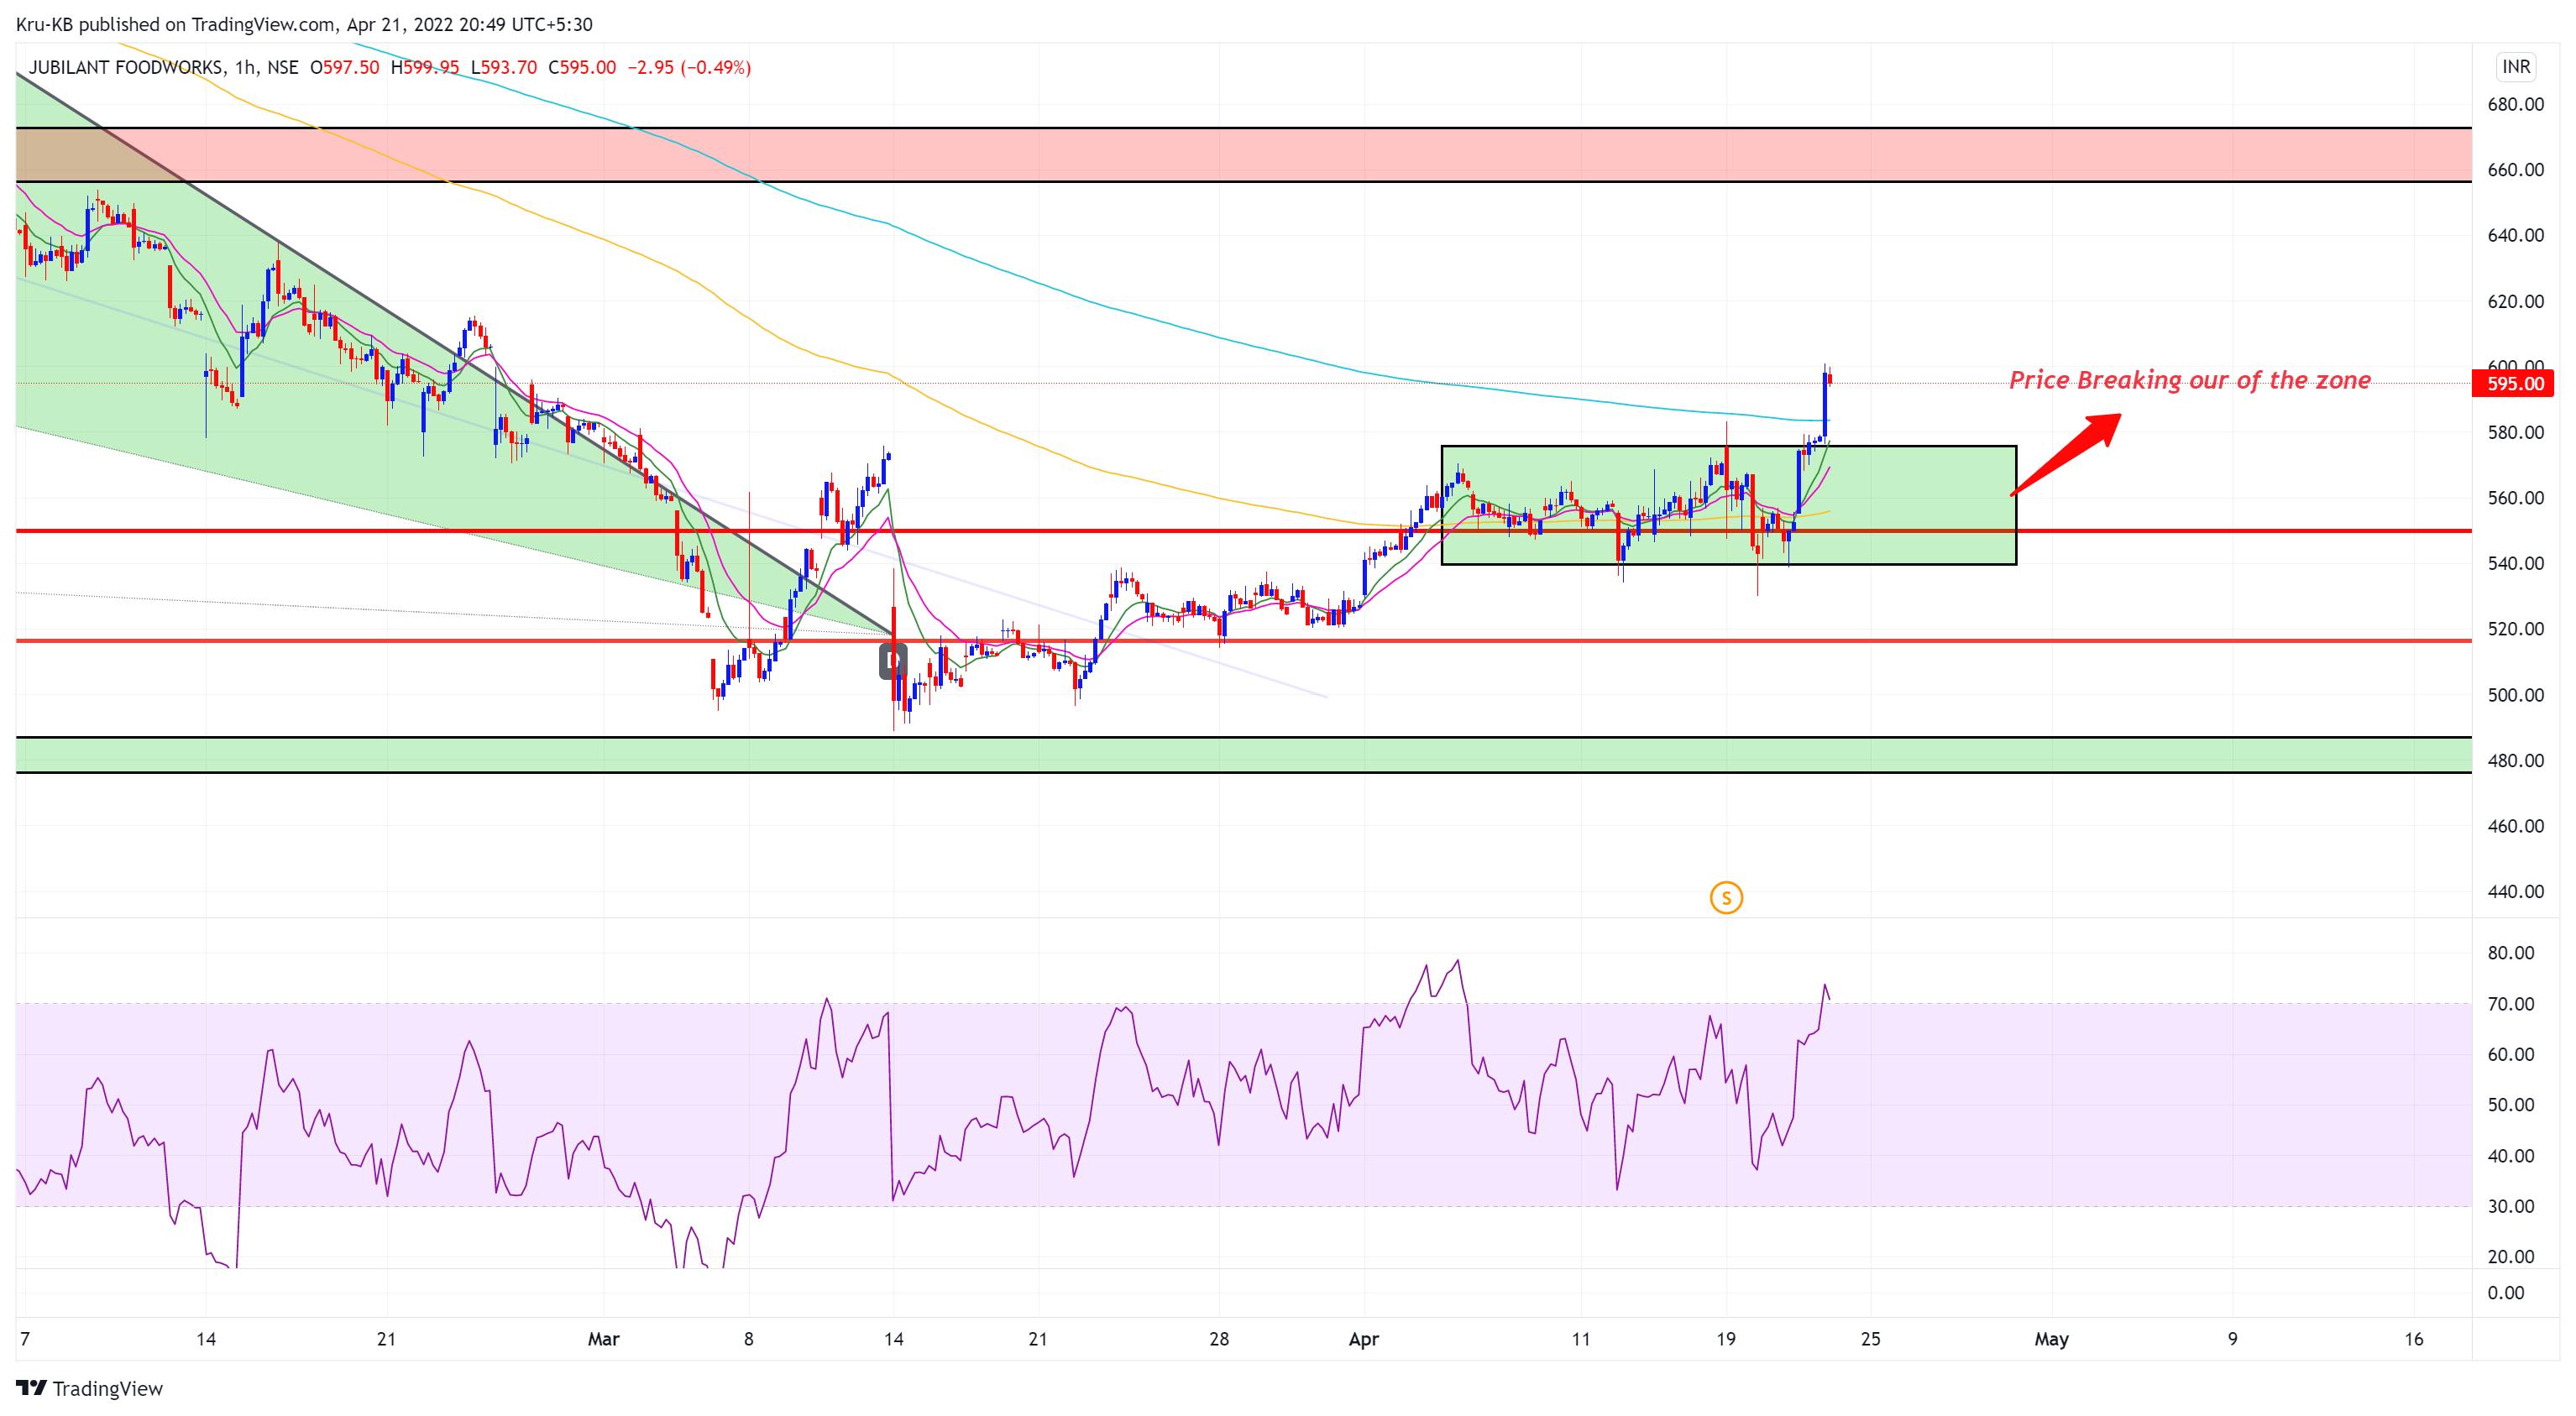Screen dimensions: 2576x1416
Task: Click the 540.00 price axis label
Action: tap(2516, 563)
